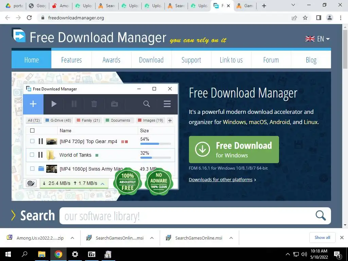Click the Free Download for Windows button
The image size is (348, 261).
coord(234,150)
